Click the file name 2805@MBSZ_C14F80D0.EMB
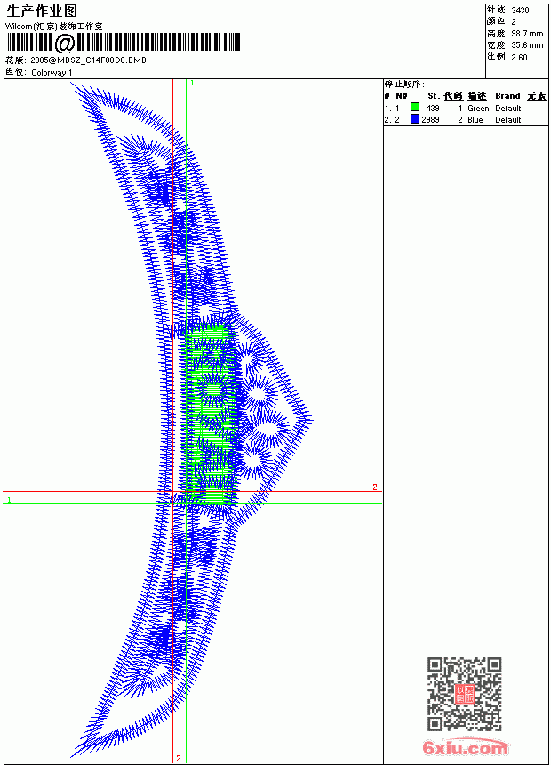Screen dimensions: 551x765 (88, 60)
